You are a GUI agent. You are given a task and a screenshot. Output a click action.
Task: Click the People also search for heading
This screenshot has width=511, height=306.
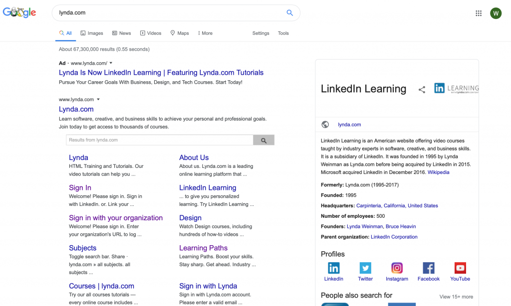(x=356, y=296)
